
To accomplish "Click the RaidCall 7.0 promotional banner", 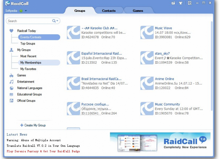I will tap(160, 142).
